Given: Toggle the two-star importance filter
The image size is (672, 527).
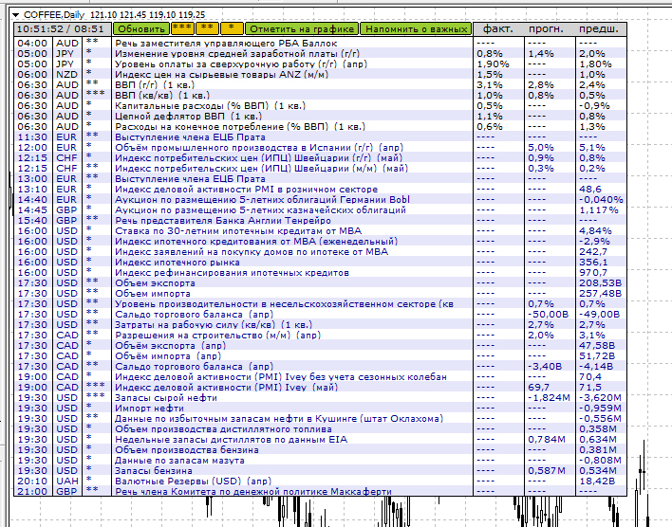Looking at the screenshot, I should tap(207, 29).
